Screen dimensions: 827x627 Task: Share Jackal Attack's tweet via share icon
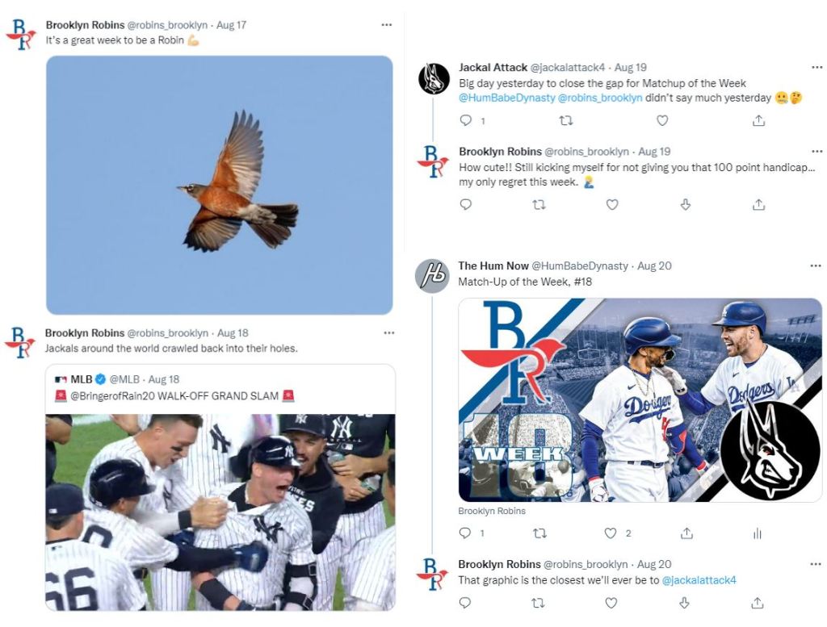[x=758, y=121]
